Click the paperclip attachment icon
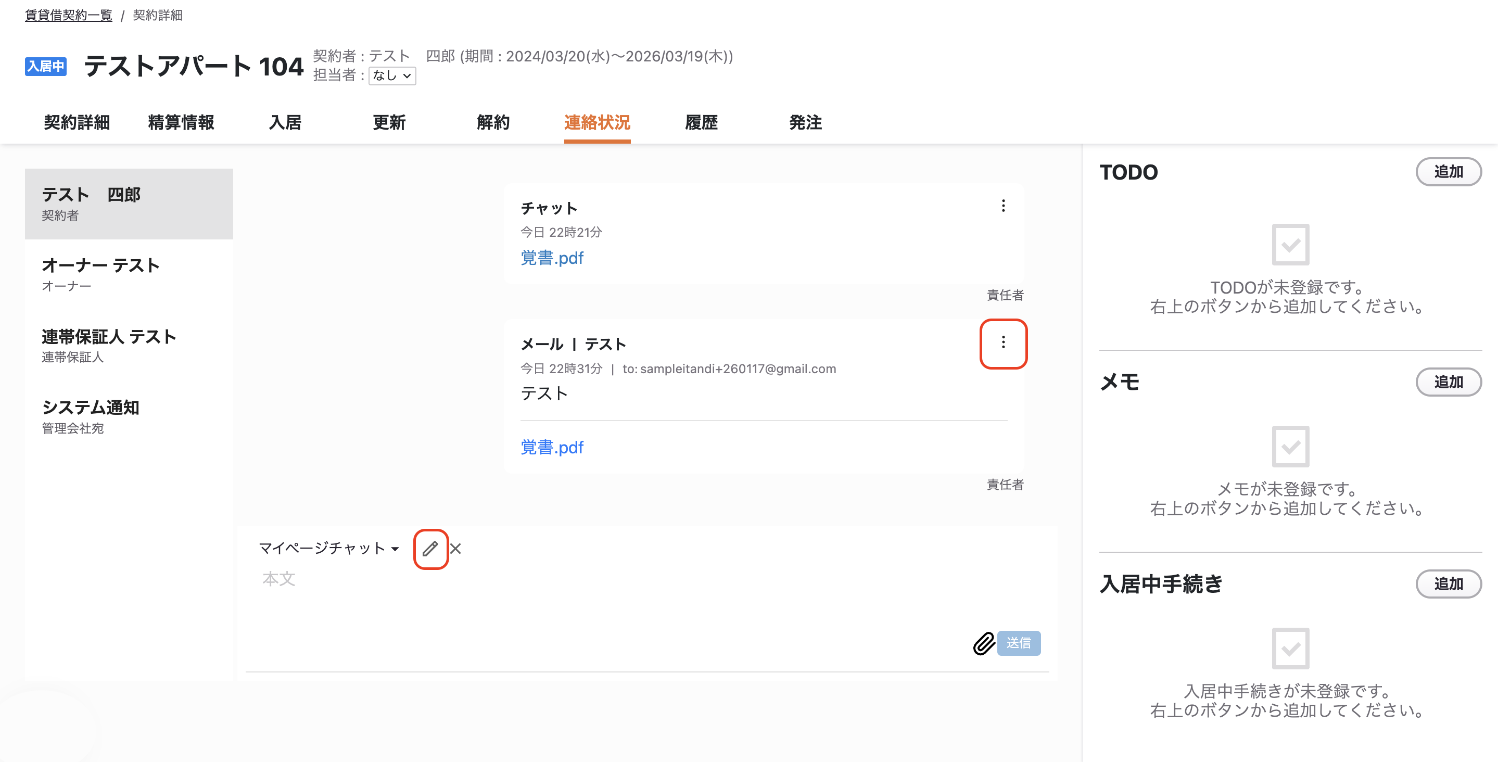Viewport: 1498px width, 762px height. [984, 643]
